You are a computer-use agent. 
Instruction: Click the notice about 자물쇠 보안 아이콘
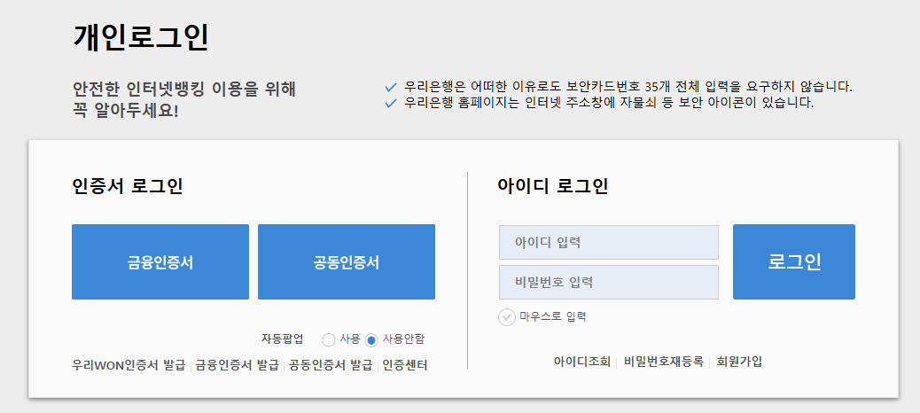(609, 103)
